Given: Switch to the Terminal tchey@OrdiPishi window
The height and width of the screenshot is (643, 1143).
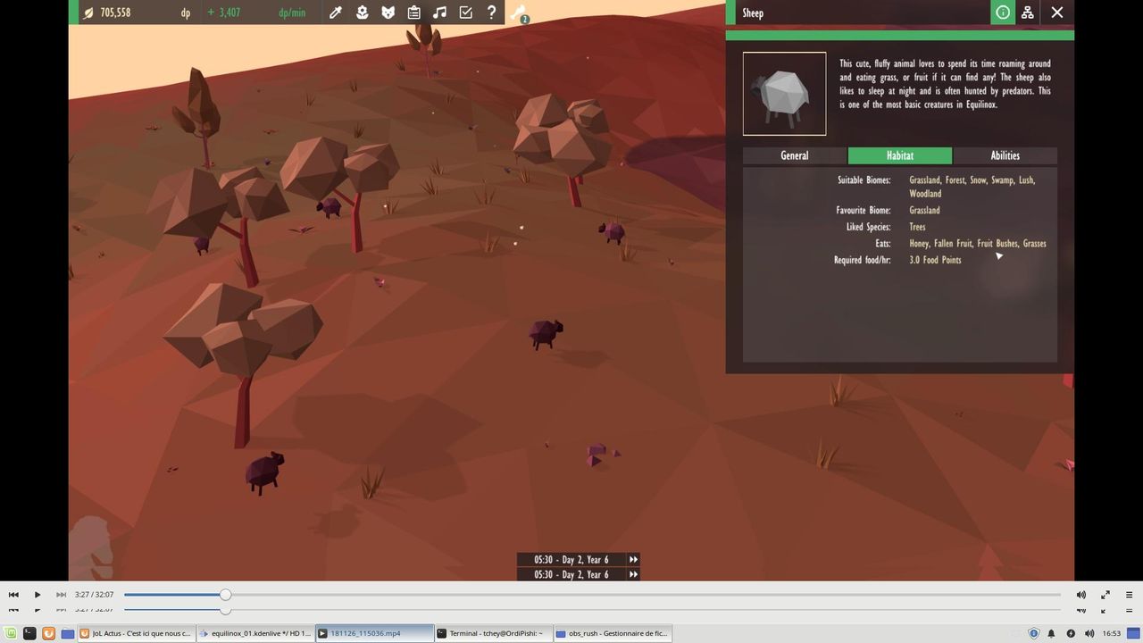Looking at the screenshot, I should 493,633.
